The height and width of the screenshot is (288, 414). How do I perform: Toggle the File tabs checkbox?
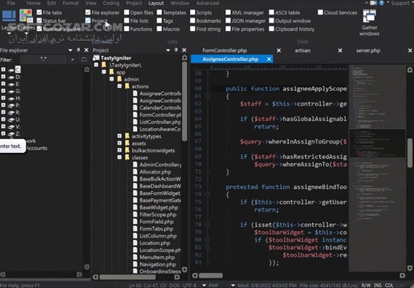(39, 12)
